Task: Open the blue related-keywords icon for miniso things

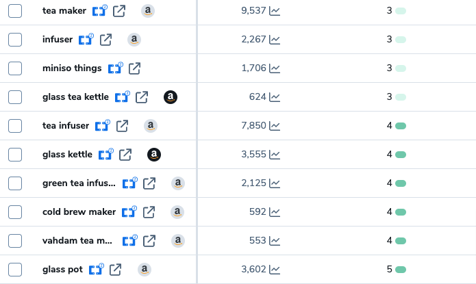Action: point(116,68)
